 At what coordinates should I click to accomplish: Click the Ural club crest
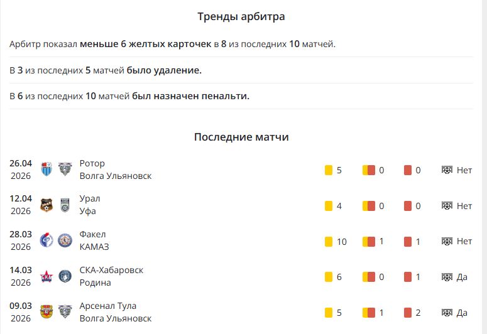pos(46,205)
